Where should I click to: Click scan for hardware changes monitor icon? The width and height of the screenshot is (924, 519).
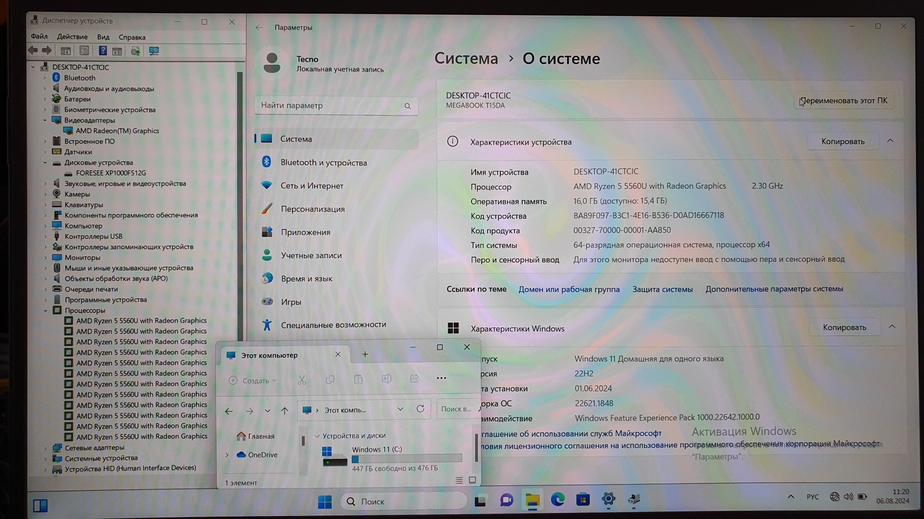(154, 50)
